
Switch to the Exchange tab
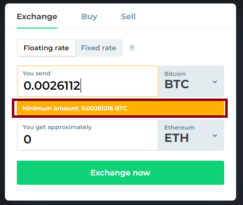pyautogui.click(x=37, y=17)
